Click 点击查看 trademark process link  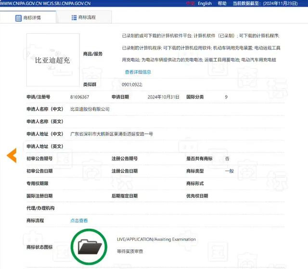click(x=79, y=221)
